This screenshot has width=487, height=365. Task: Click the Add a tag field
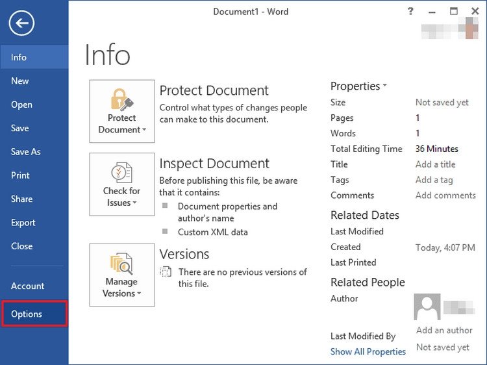[434, 179]
